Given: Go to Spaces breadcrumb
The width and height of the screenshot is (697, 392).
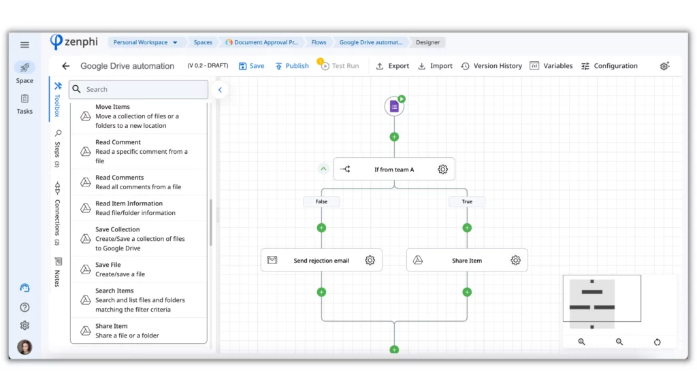Looking at the screenshot, I should tap(203, 42).
